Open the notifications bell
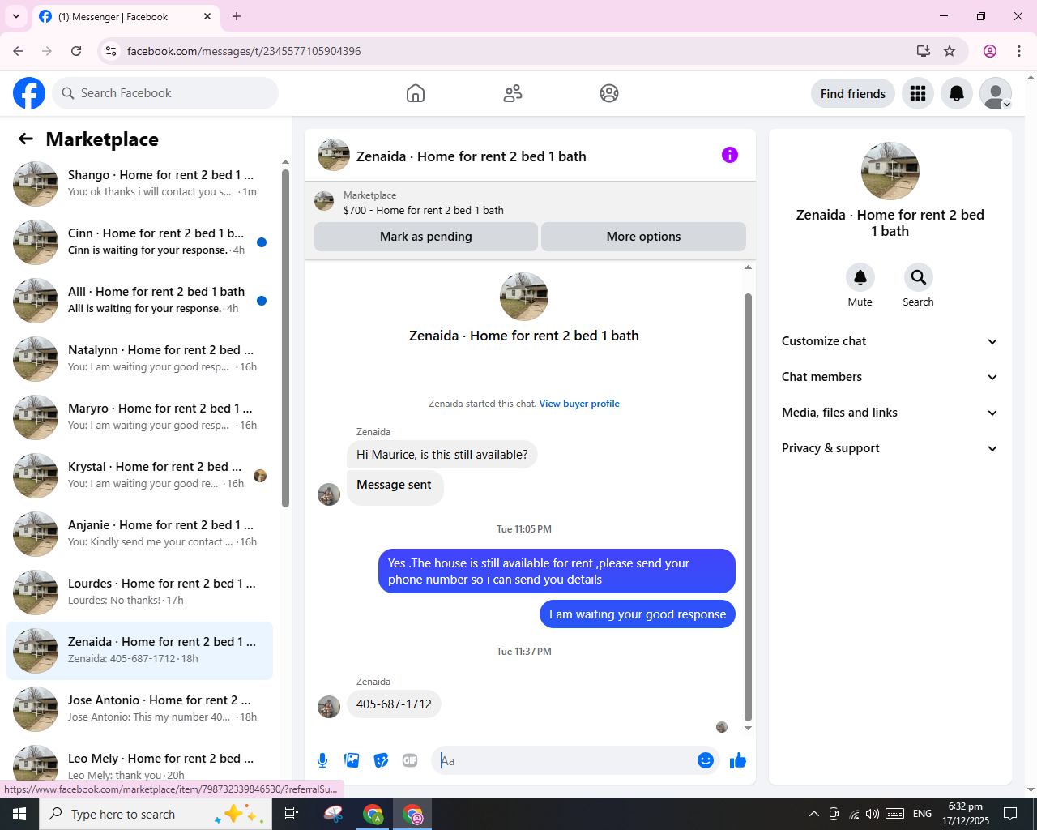Screen dimensions: 1037x830 point(957,93)
